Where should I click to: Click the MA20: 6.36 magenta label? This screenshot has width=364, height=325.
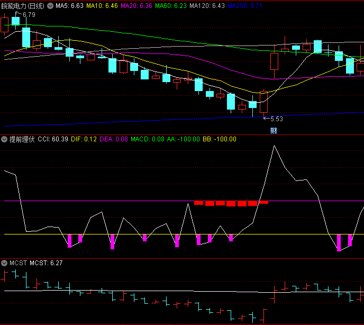click(136, 6)
